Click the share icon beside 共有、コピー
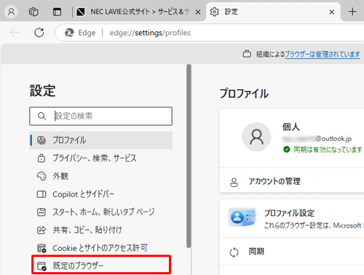Screen dimensions: 364x275 (x=41, y=230)
